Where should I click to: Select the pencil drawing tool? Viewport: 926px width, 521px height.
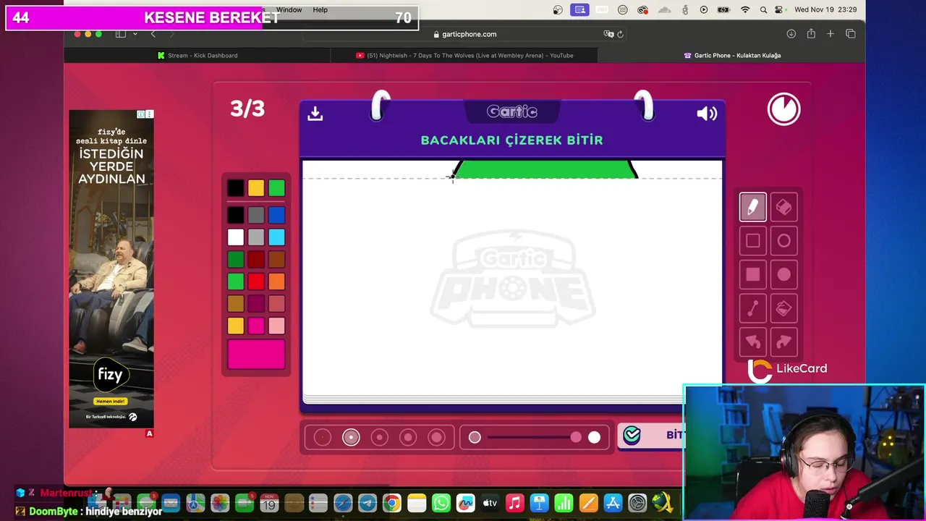tap(752, 207)
